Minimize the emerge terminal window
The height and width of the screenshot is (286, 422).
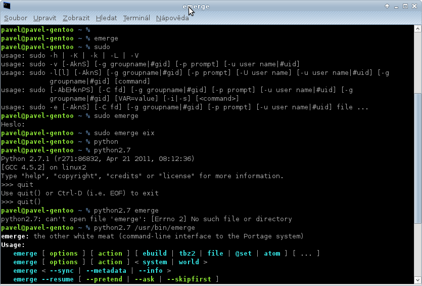coord(396,6)
